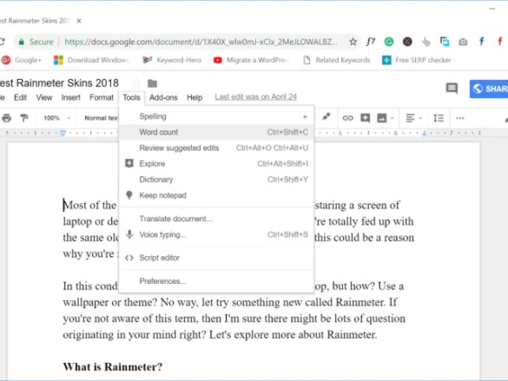Screen dimensions: 508x381
Task: Click the f? font finder extension icon
Action: click(371, 42)
